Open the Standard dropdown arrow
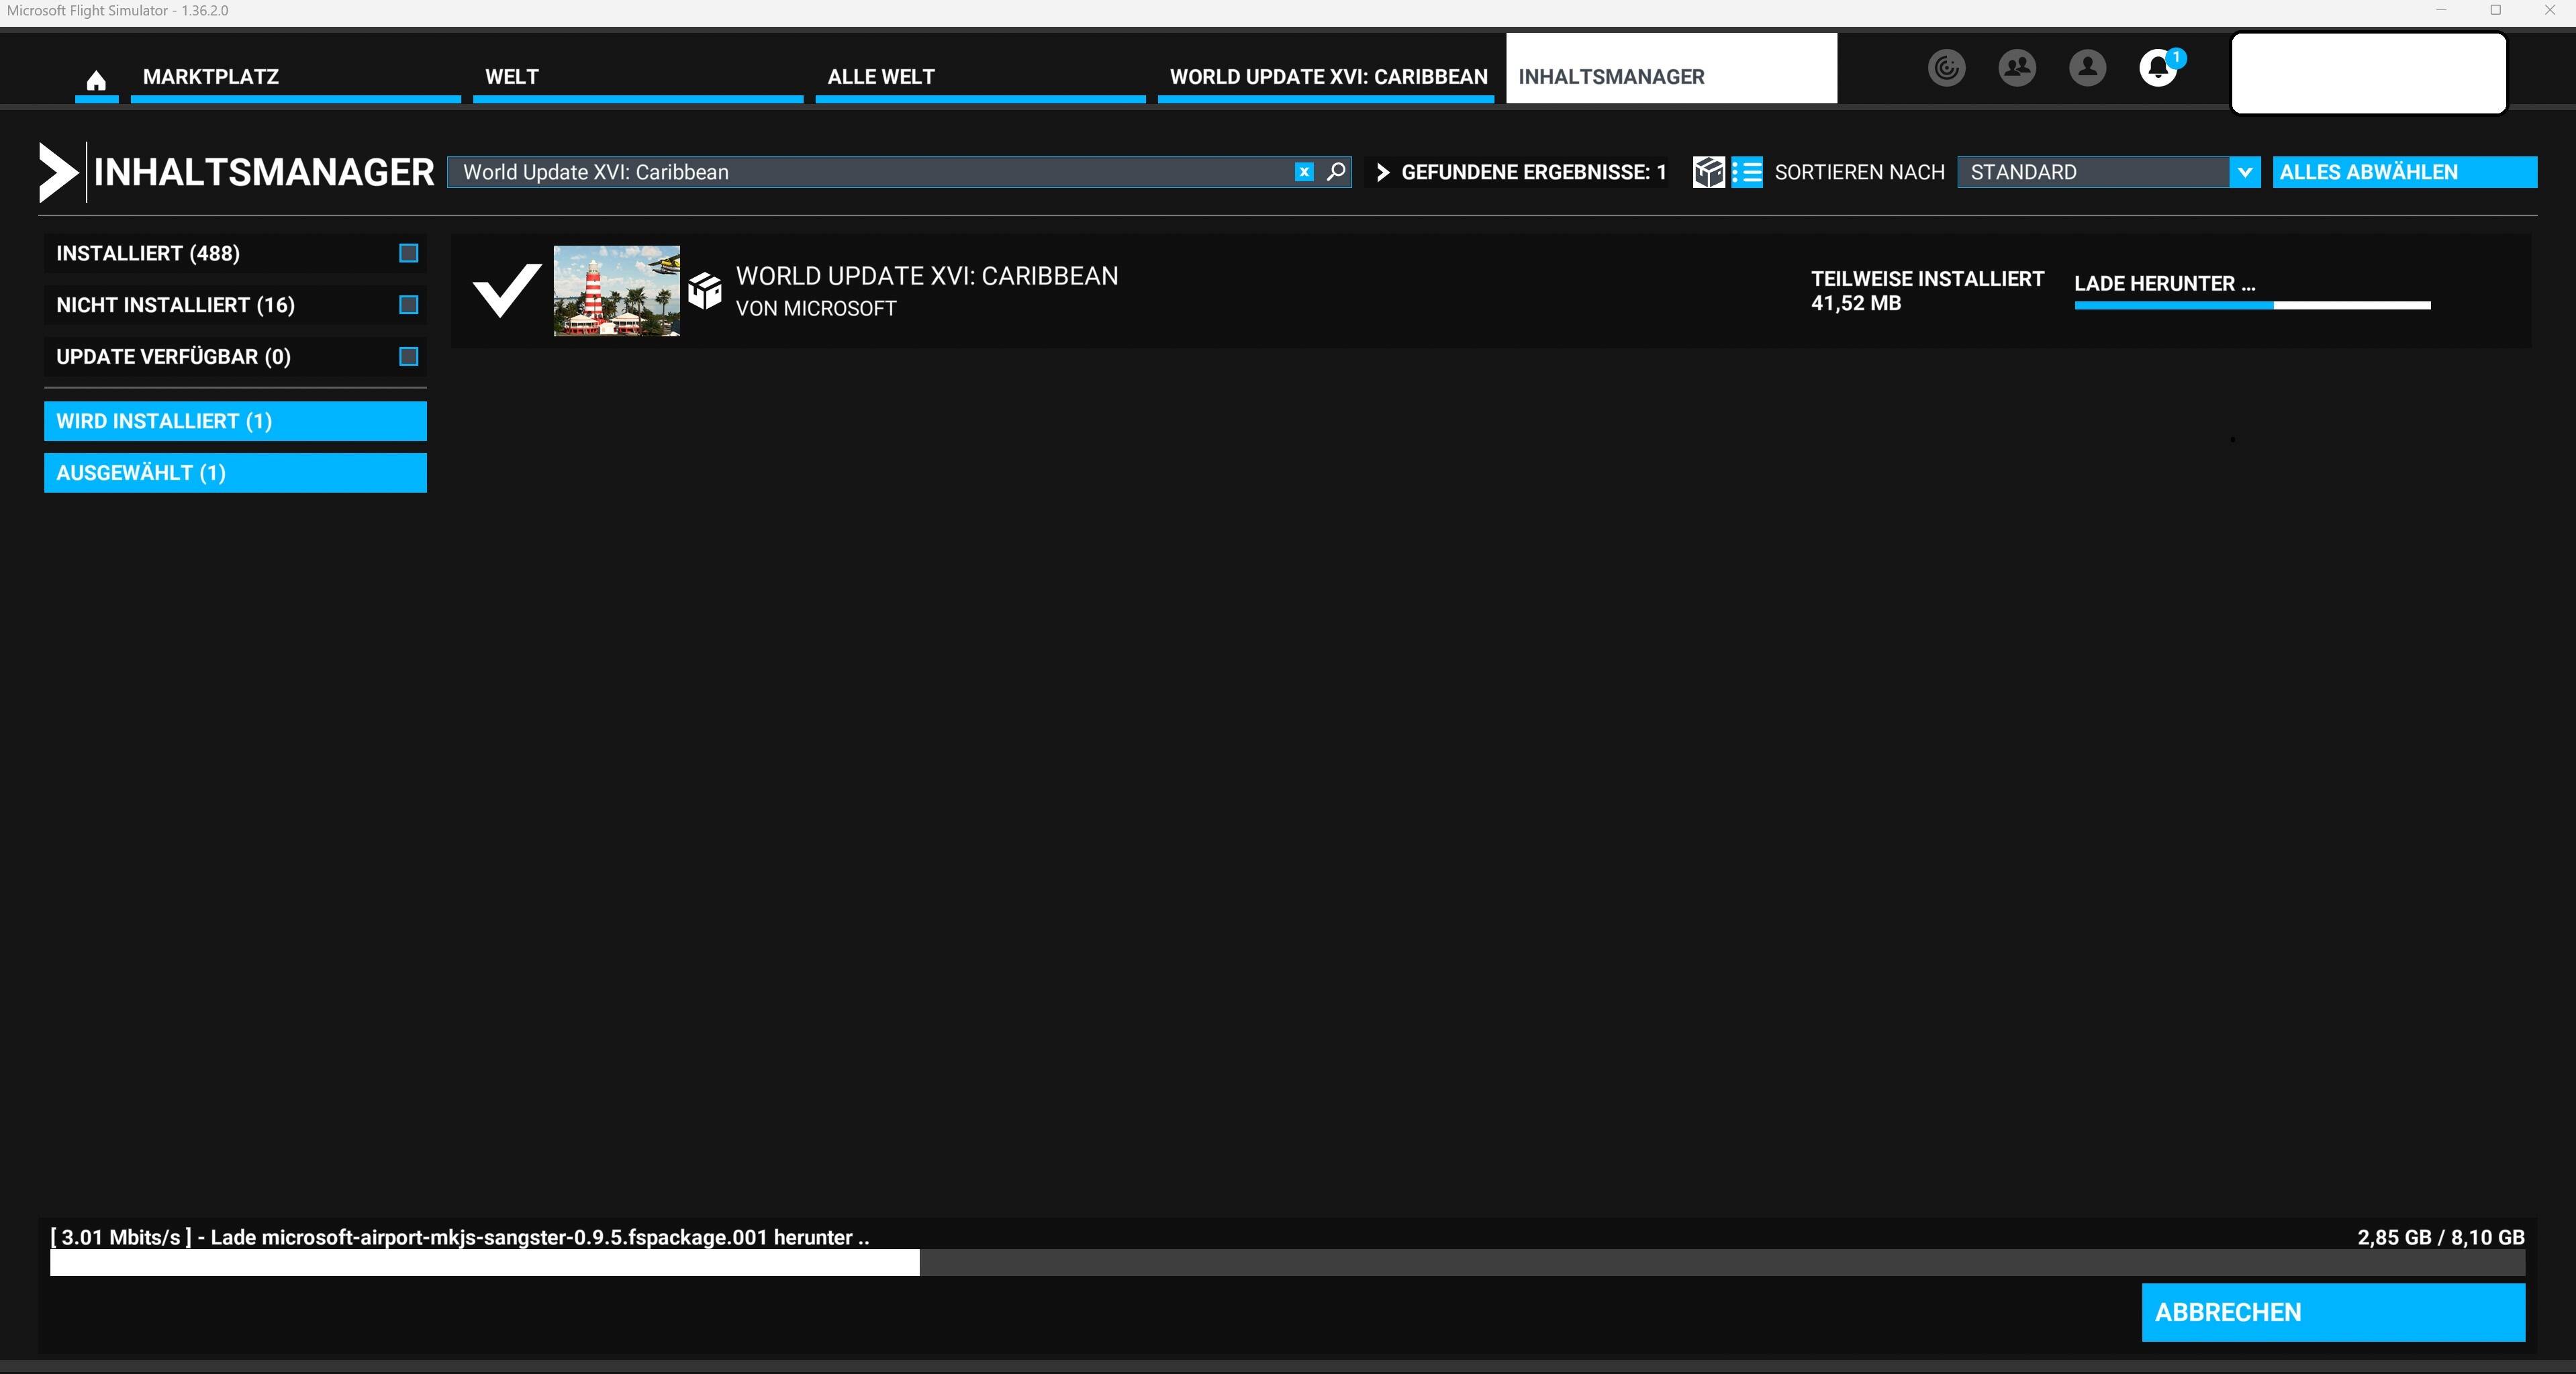The height and width of the screenshot is (1374, 2576). coord(2245,172)
